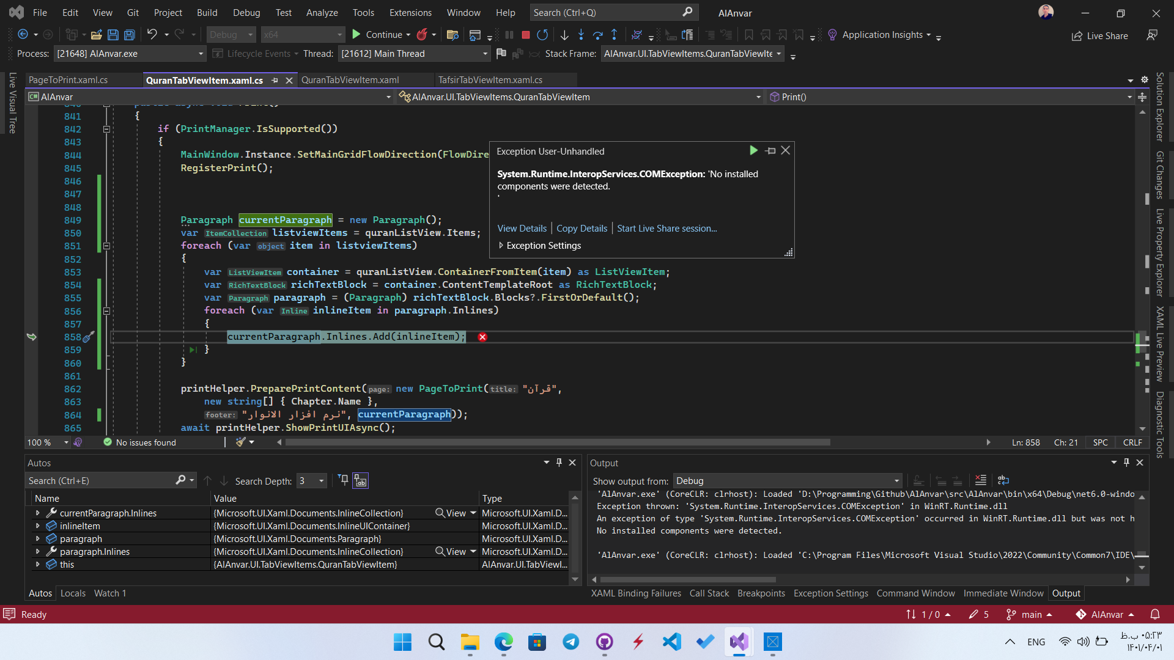Open the Search Depth dropdown in Autos
This screenshot has height=660, width=1174.
[320, 481]
